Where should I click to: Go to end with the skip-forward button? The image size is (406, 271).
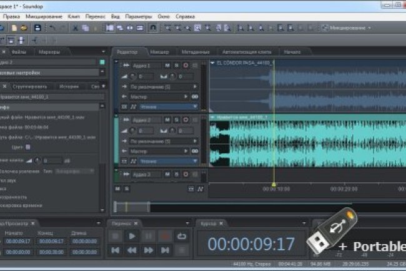pyautogui.click(x=165, y=250)
